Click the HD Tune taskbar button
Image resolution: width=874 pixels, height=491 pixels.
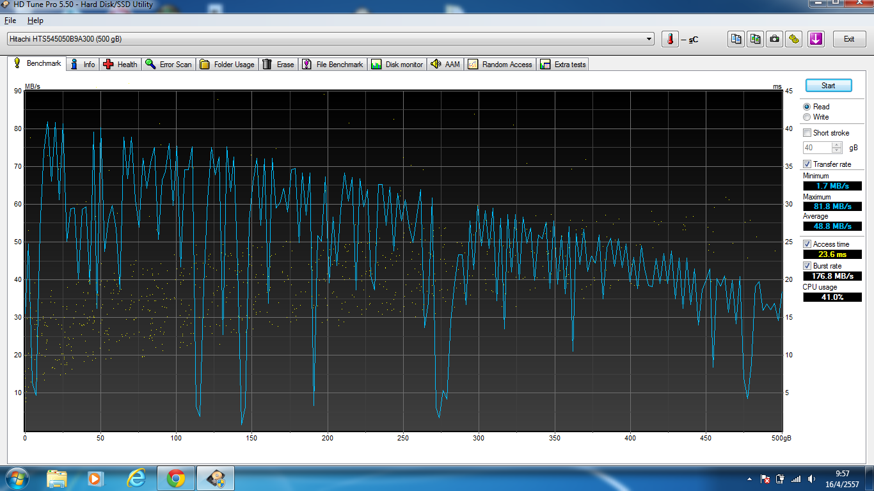pyautogui.click(x=216, y=478)
